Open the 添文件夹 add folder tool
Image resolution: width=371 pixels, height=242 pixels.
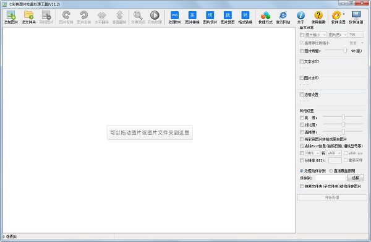click(28, 17)
